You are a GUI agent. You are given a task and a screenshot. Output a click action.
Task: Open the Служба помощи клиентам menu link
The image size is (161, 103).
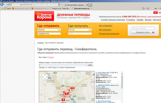tap(113, 20)
